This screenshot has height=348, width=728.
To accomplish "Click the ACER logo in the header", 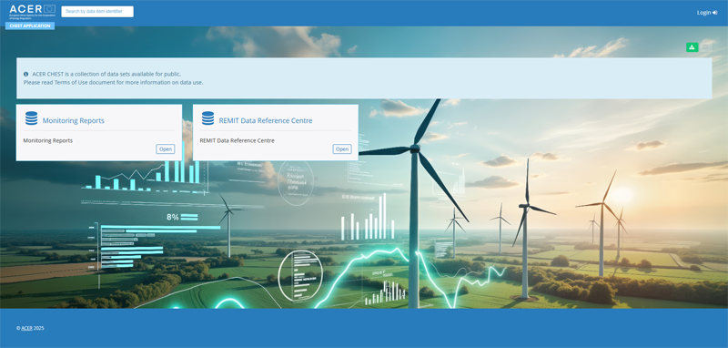I will [32, 12].
